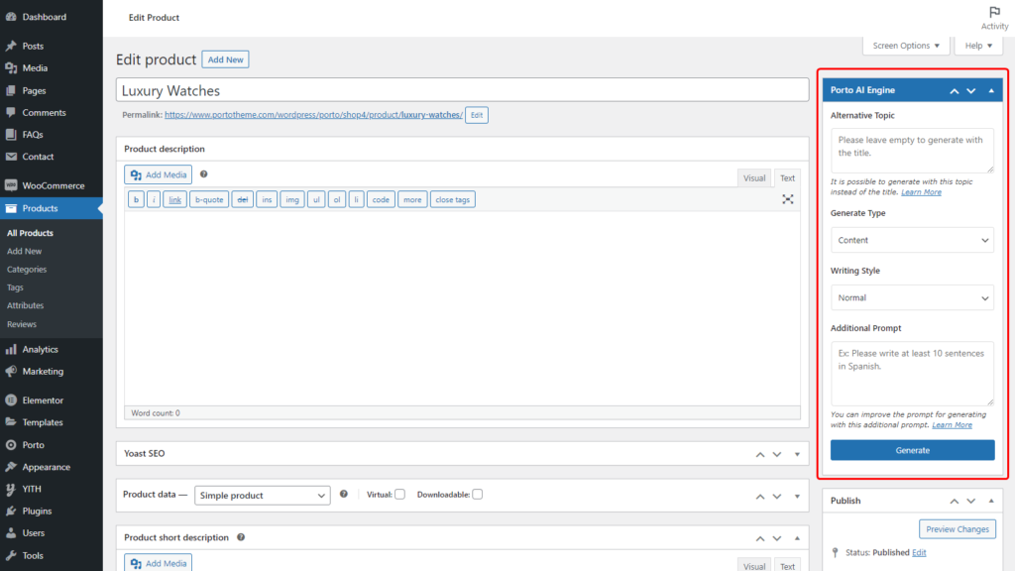This screenshot has width=1015, height=571.
Task: Move Porto AI Engine panel down
Action: 971,90
